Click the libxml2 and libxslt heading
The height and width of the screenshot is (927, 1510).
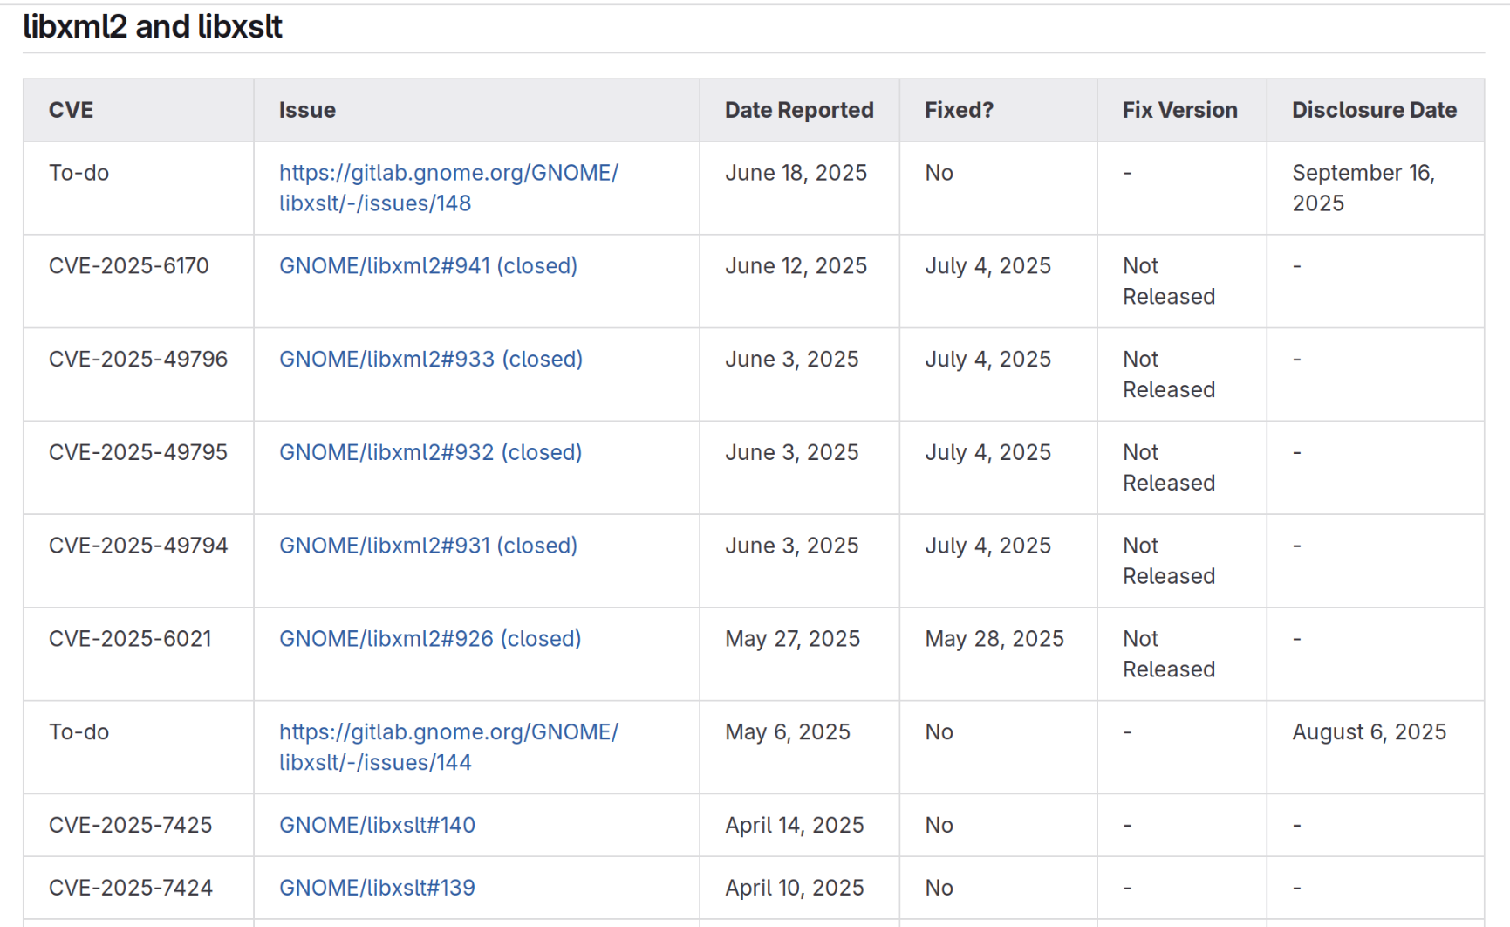click(x=152, y=27)
